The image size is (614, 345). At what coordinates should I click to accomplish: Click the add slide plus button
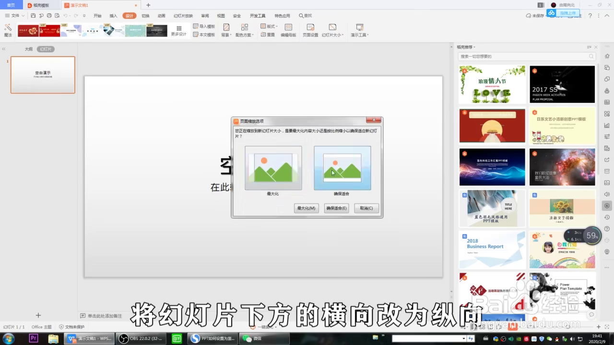38,315
